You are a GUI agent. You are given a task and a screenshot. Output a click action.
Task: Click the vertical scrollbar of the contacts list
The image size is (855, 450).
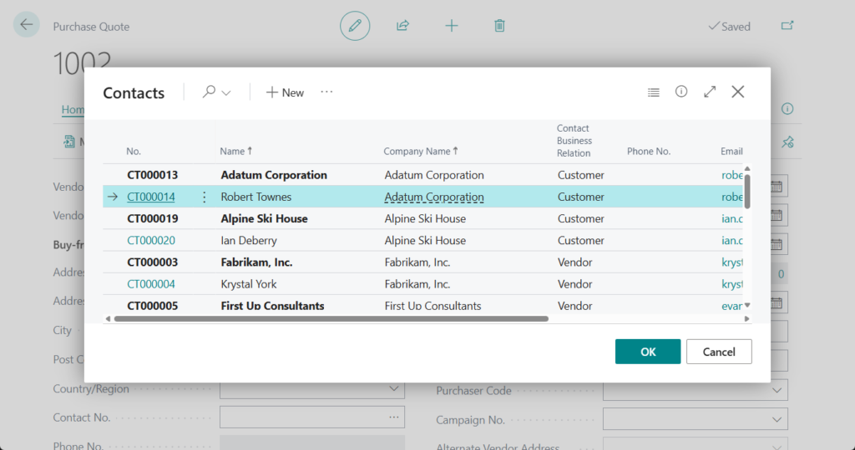[747, 192]
